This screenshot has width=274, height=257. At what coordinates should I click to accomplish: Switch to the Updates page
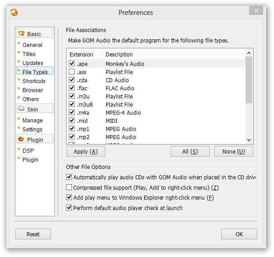33,63
